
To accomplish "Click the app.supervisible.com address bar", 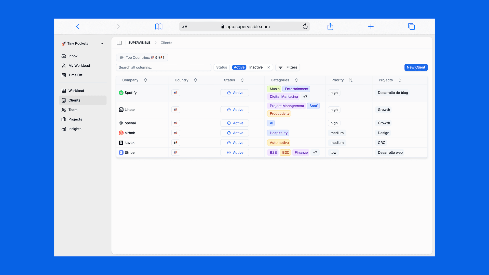I will coord(244,26).
